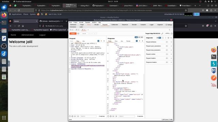Switch to the Proxy tab in Burp

(x=89, y=25)
